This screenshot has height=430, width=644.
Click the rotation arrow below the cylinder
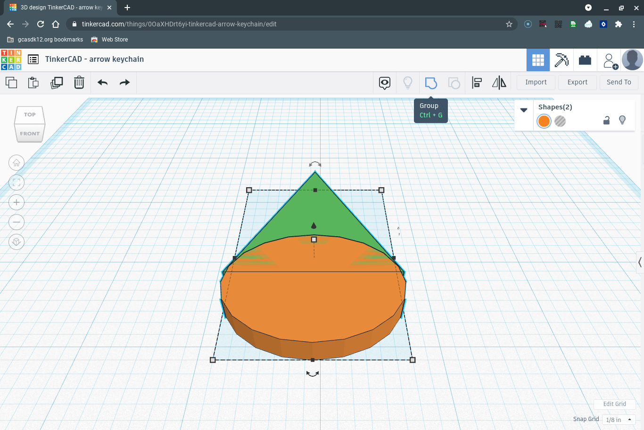point(313,373)
